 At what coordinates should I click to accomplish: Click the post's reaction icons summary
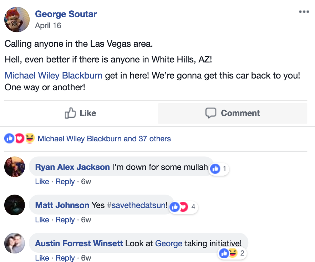[x=19, y=138]
